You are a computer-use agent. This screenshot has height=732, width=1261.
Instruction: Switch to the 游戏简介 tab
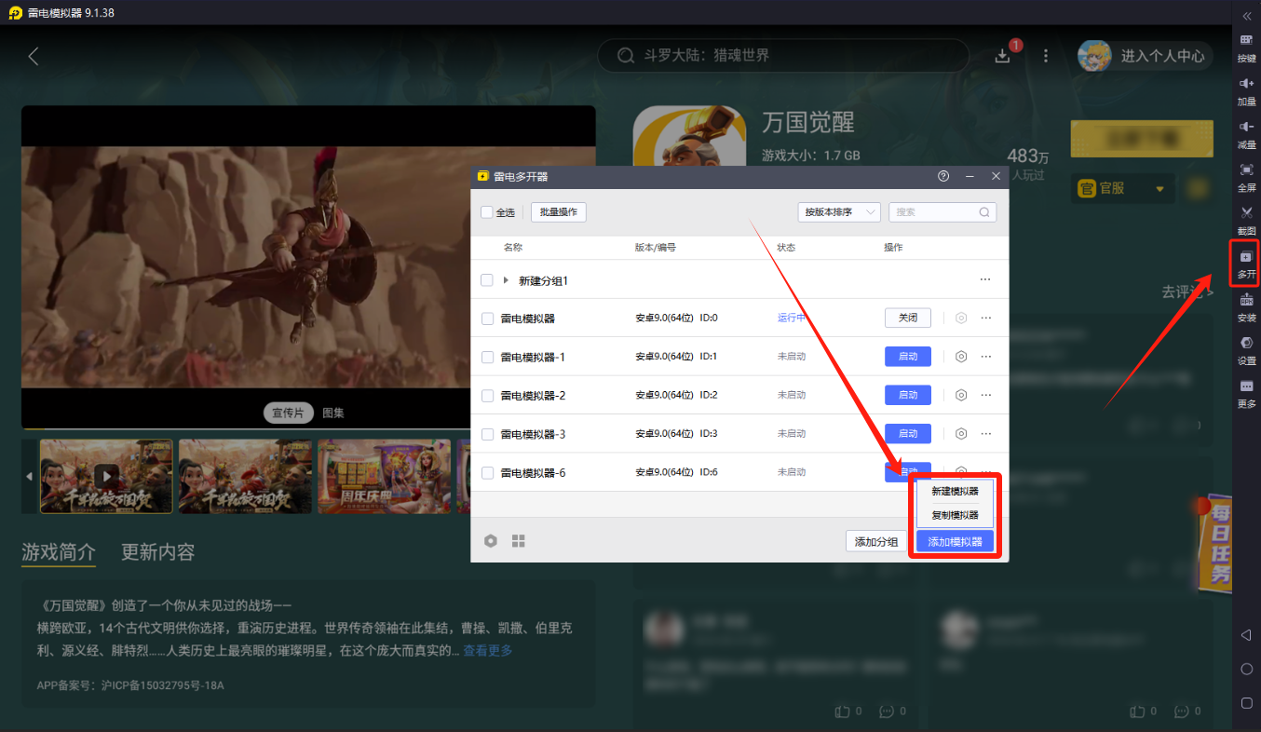pyautogui.click(x=59, y=551)
